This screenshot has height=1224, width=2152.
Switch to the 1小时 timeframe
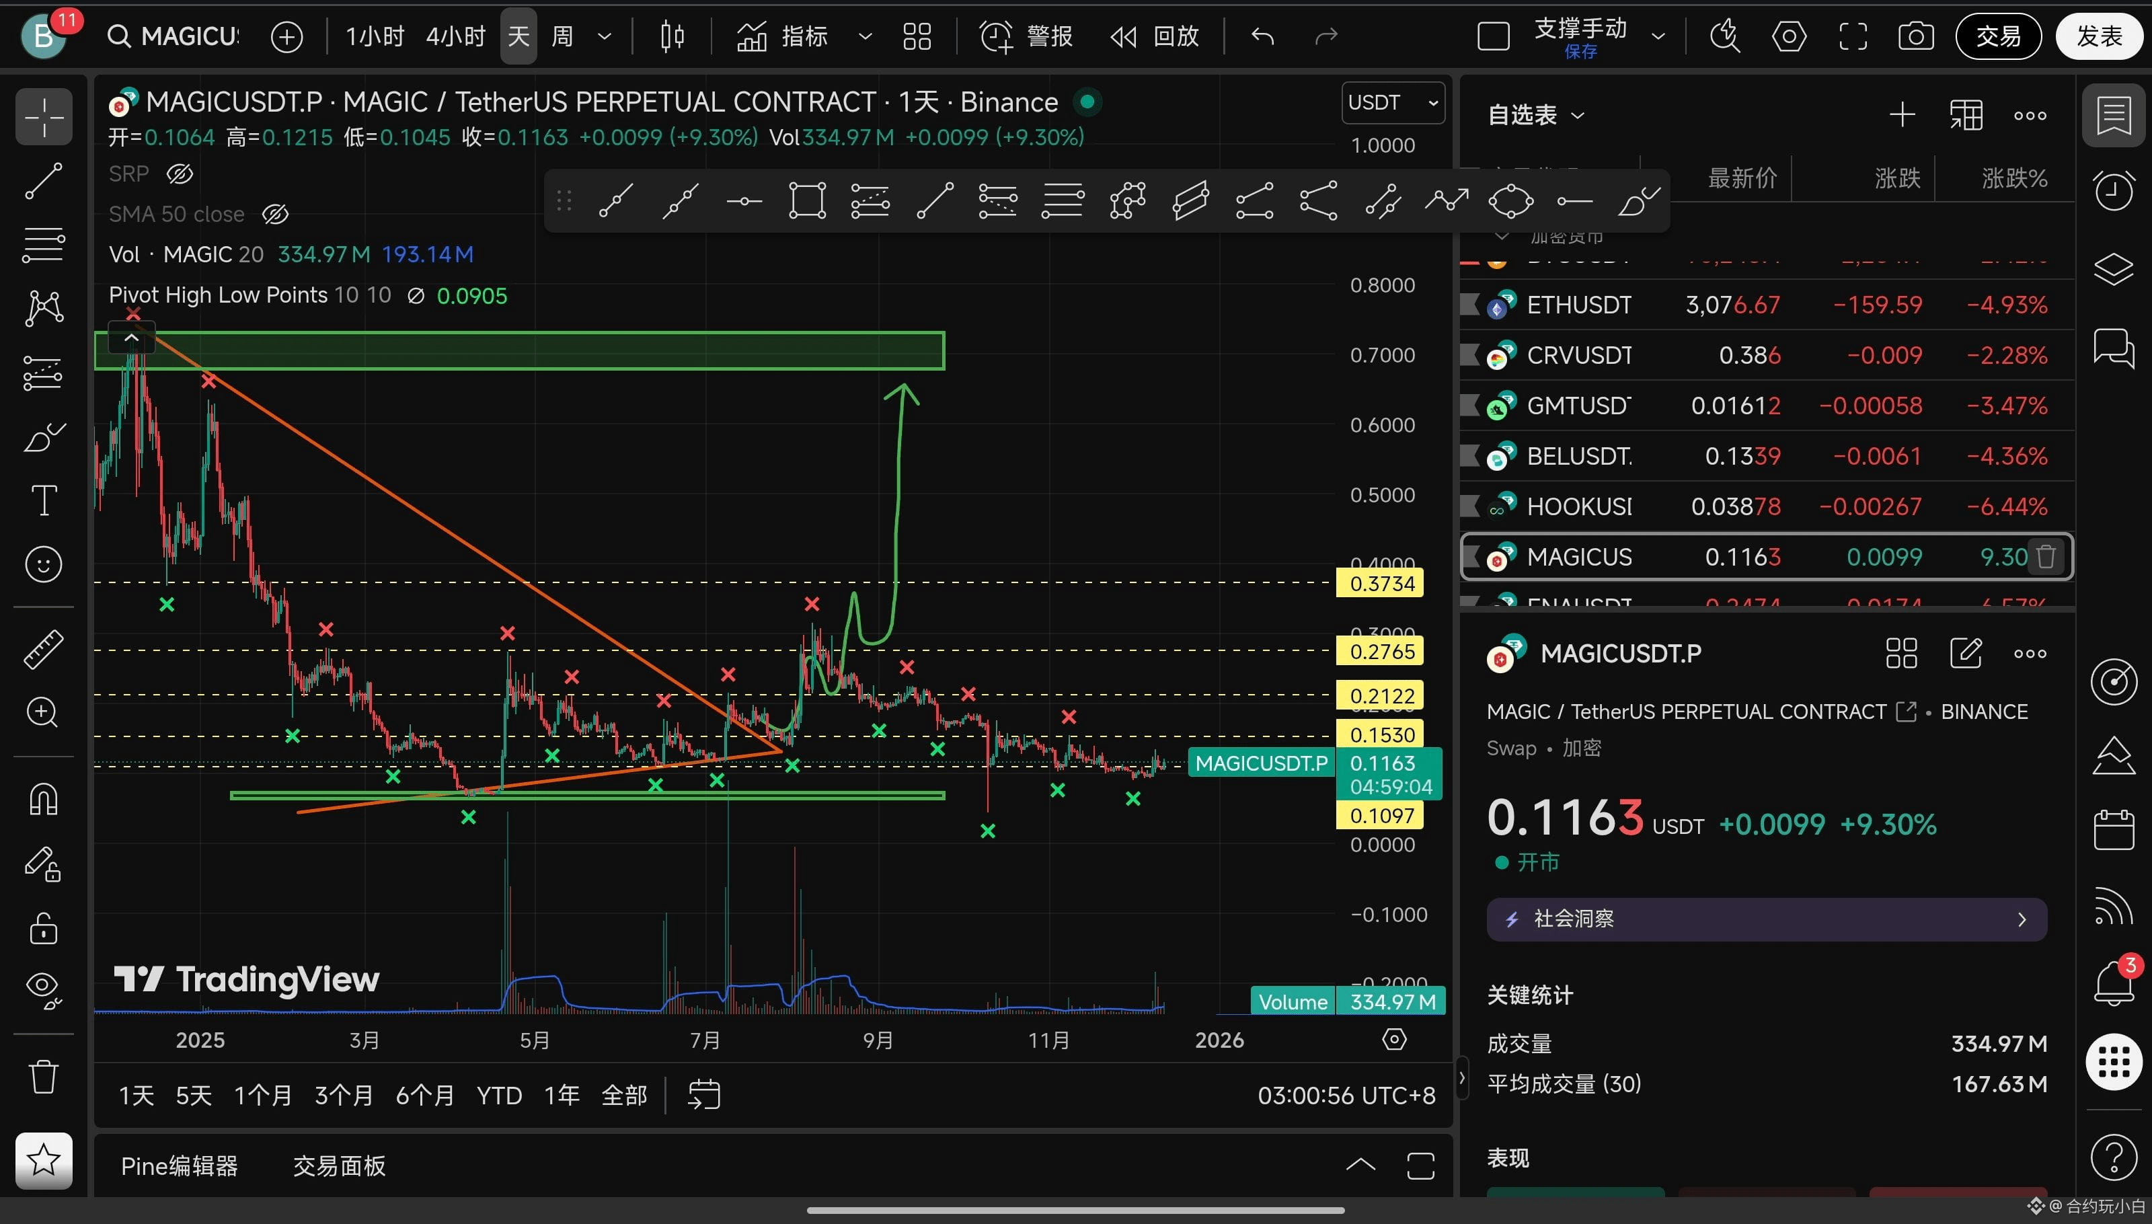click(375, 36)
